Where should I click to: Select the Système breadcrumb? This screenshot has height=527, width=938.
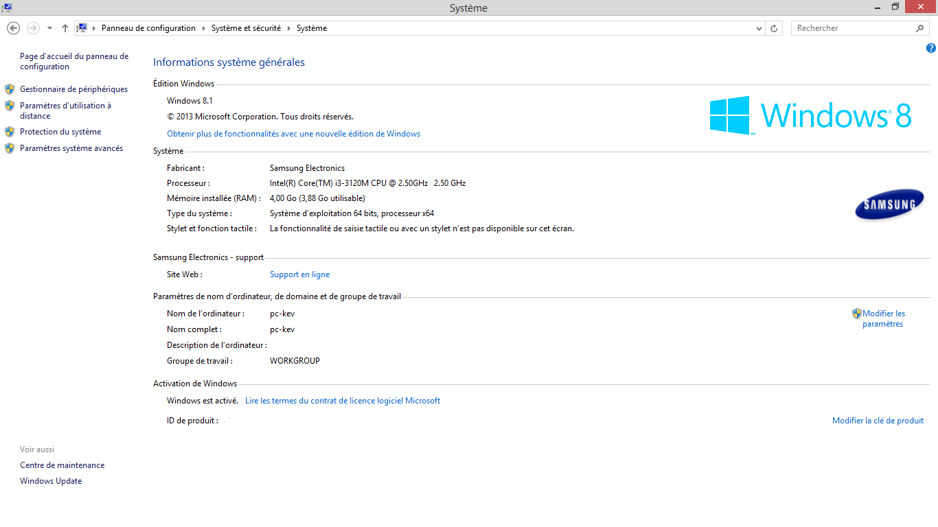pyautogui.click(x=312, y=28)
